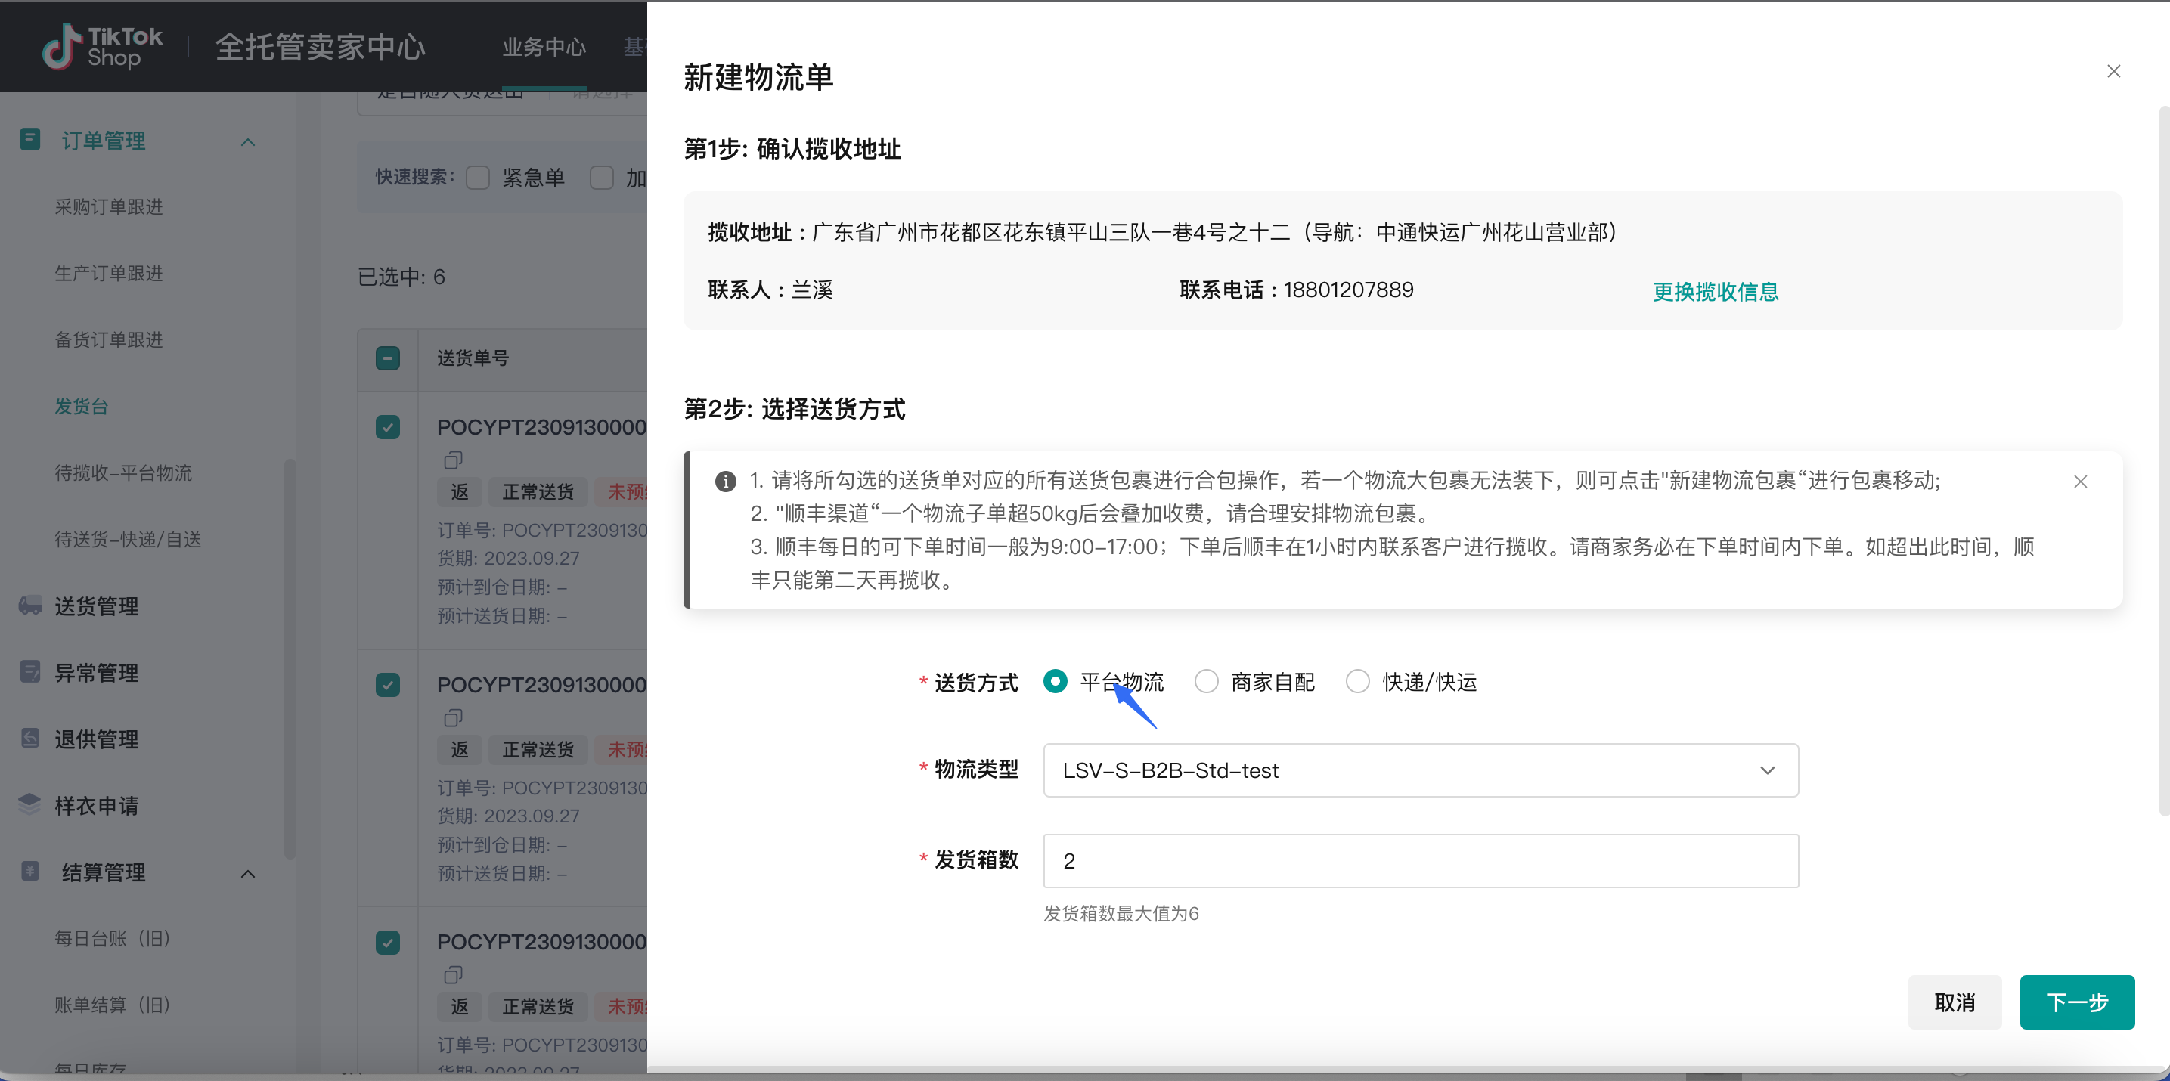The image size is (2170, 1081).
Task: Open 发货台 in sidebar
Action: point(82,406)
